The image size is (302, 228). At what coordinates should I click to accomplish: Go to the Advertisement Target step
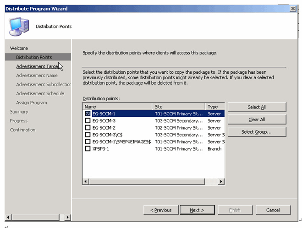tap(37, 66)
